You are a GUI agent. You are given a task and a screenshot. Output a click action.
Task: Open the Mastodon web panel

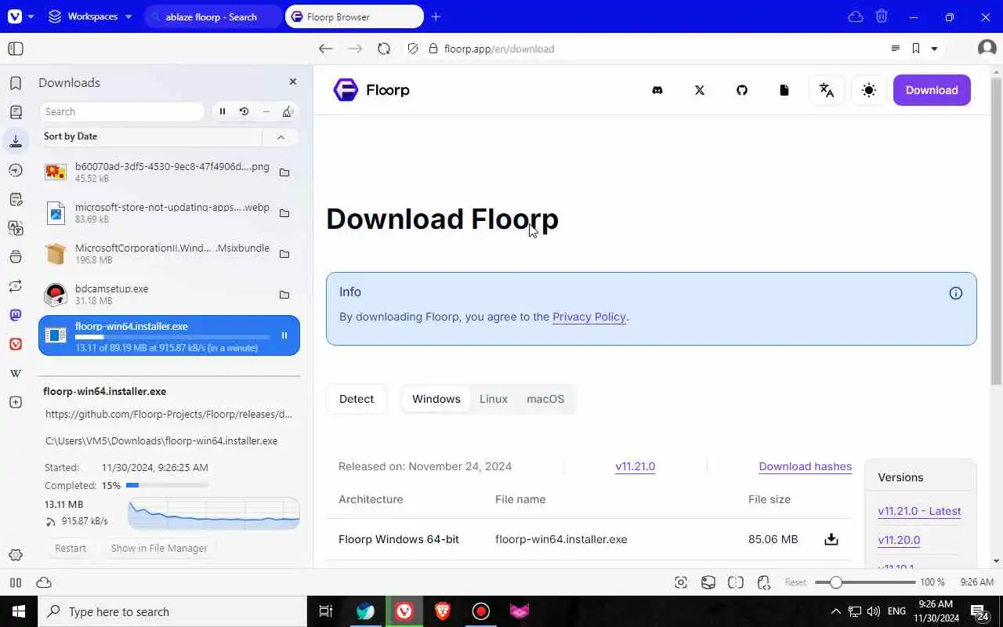point(16,315)
